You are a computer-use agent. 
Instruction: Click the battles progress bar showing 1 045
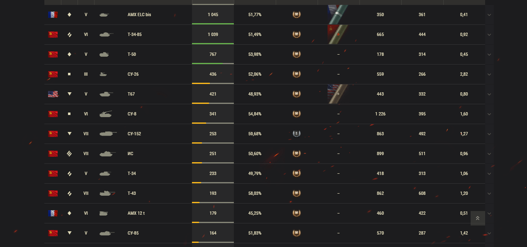pyautogui.click(x=213, y=14)
